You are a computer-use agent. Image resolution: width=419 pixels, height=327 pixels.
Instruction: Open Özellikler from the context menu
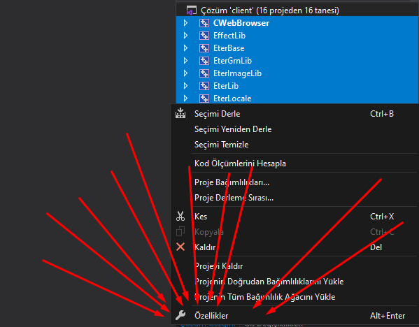pyautogui.click(x=294, y=316)
